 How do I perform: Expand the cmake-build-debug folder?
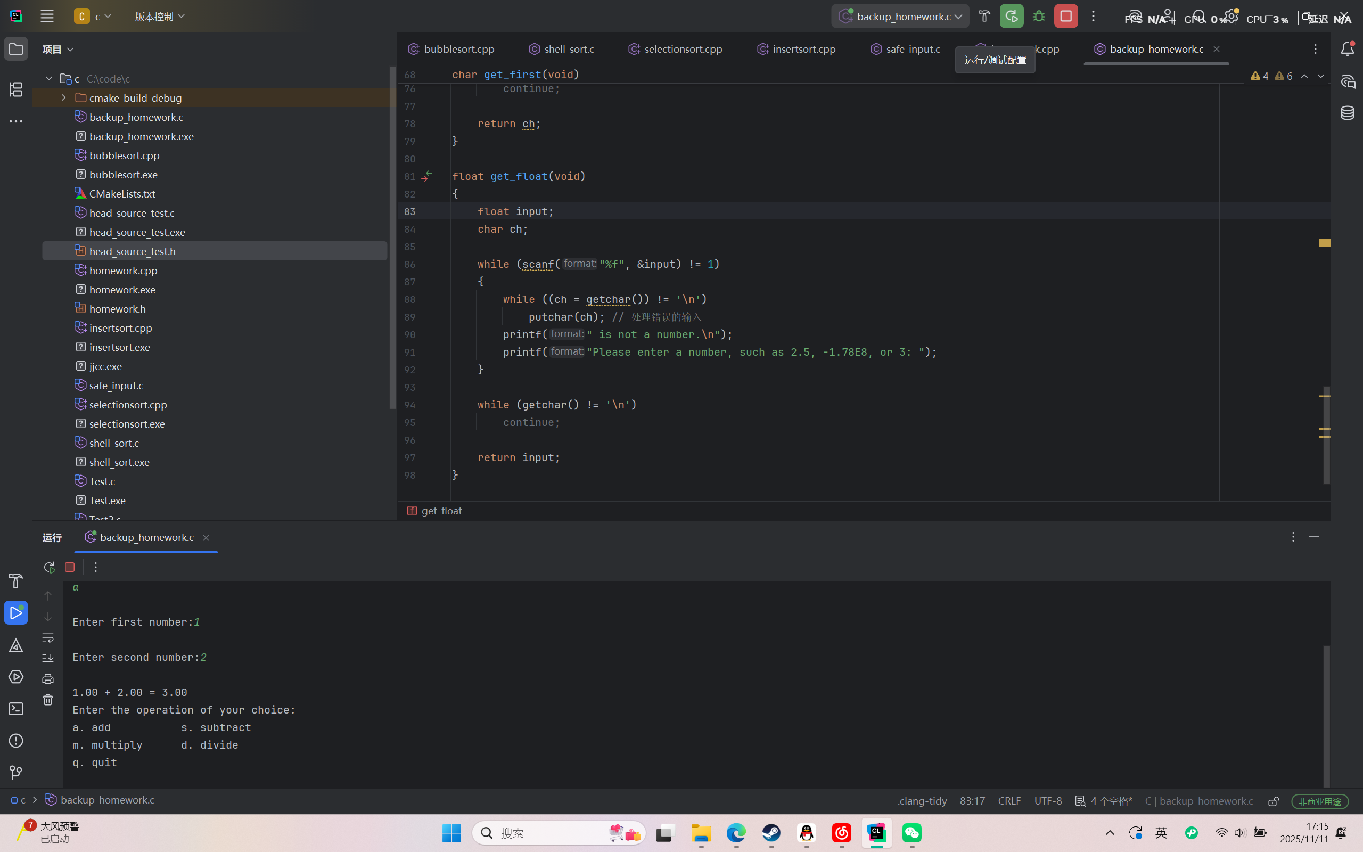point(64,98)
